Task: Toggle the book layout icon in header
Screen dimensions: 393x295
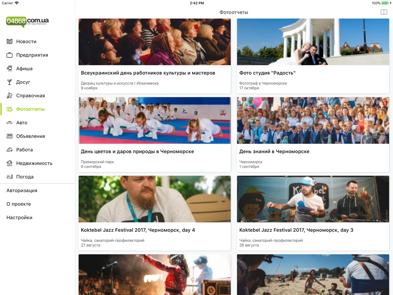Action: (384, 12)
